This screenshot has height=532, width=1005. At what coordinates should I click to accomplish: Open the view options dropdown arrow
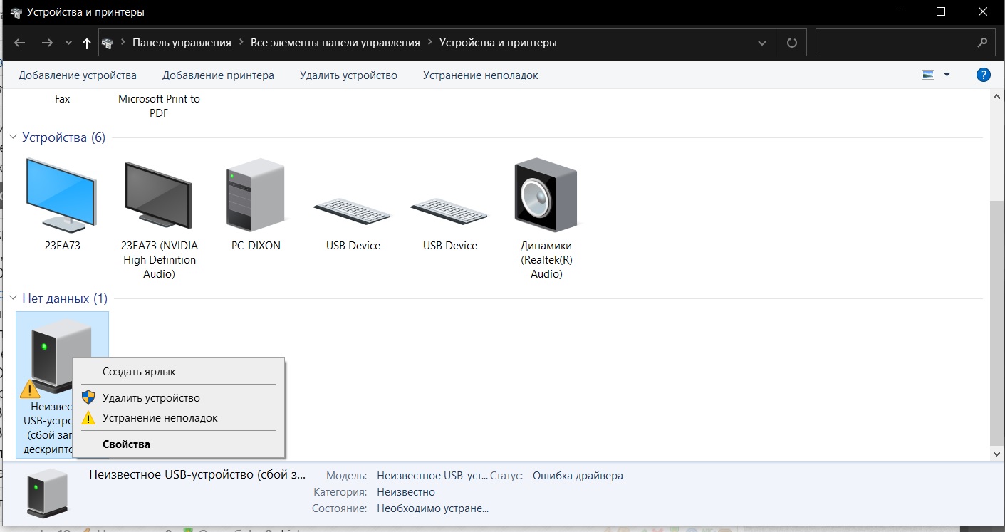point(947,75)
